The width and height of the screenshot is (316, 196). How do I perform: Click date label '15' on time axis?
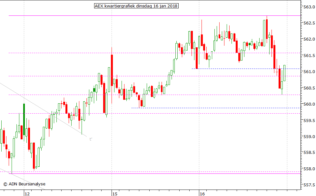coord(115,194)
